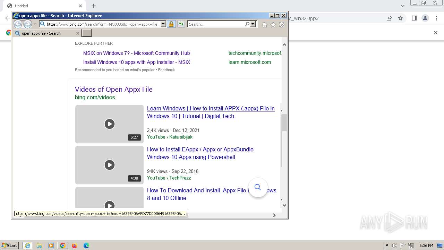Screen dimensions: 444x250
Task: Click the page scroll up arrow
Action: pyautogui.click(x=284, y=44)
